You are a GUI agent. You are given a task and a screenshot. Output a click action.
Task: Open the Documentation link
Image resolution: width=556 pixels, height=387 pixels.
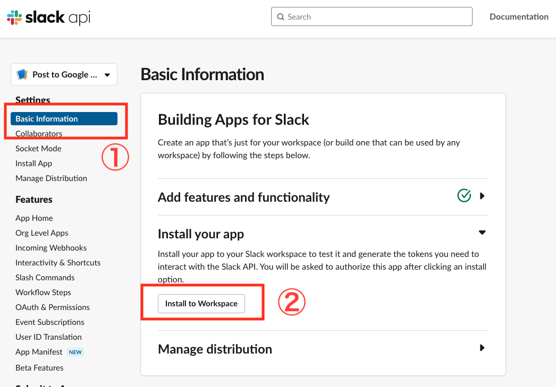(519, 16)
